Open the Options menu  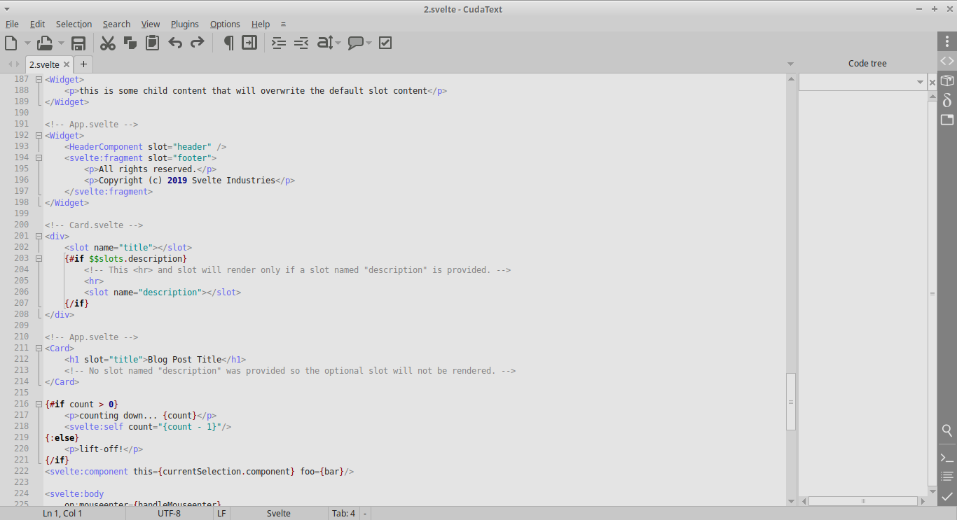click(x=225, y=24)
